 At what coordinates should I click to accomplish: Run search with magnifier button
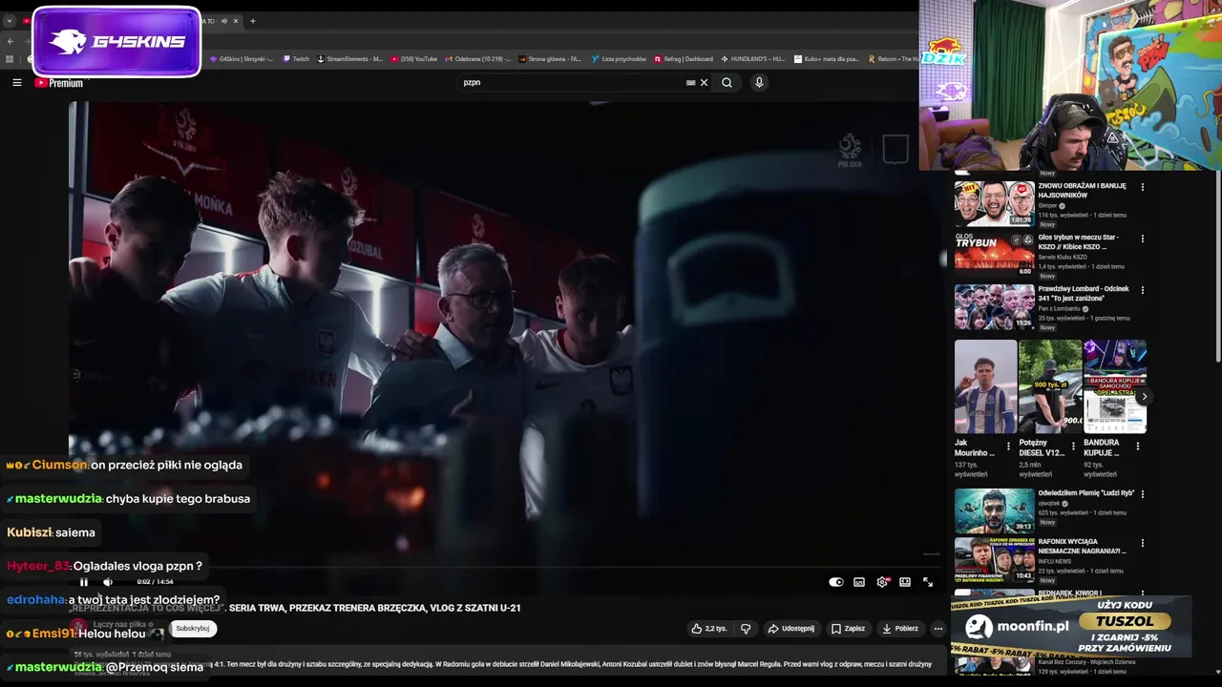(727, 83)
